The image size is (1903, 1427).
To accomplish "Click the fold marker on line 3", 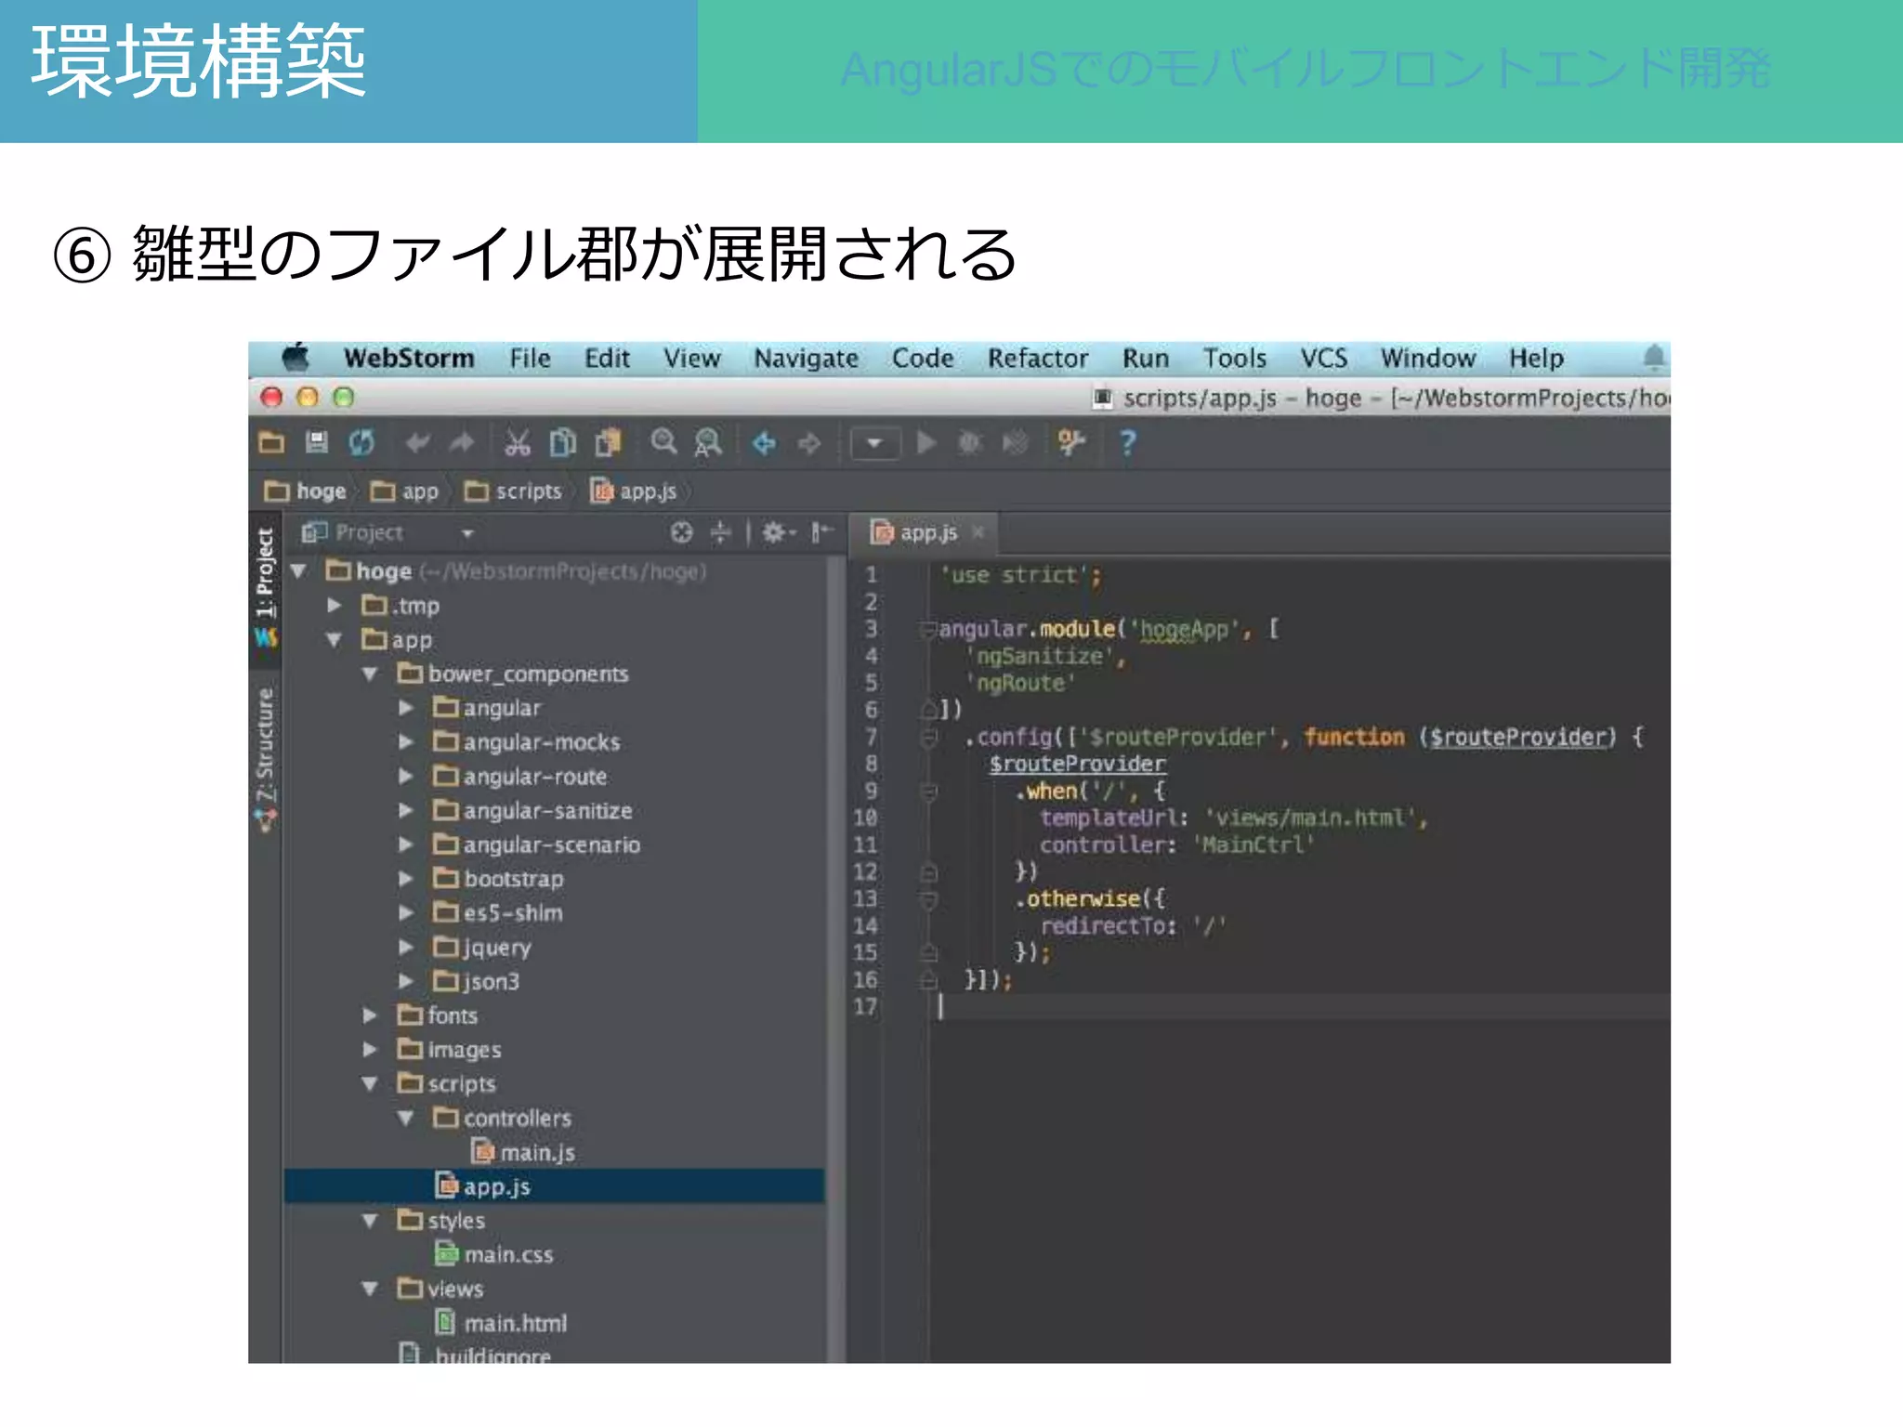I will (928, 630).
